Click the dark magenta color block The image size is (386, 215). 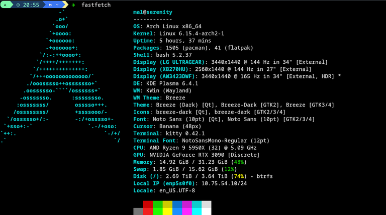187,204
